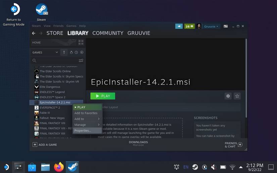Open the game settings gear icon
This screenshot has width=277, height=173.
coord(228,96)
